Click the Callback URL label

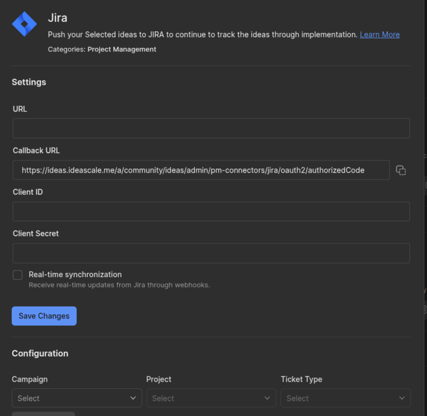[36, 150]
